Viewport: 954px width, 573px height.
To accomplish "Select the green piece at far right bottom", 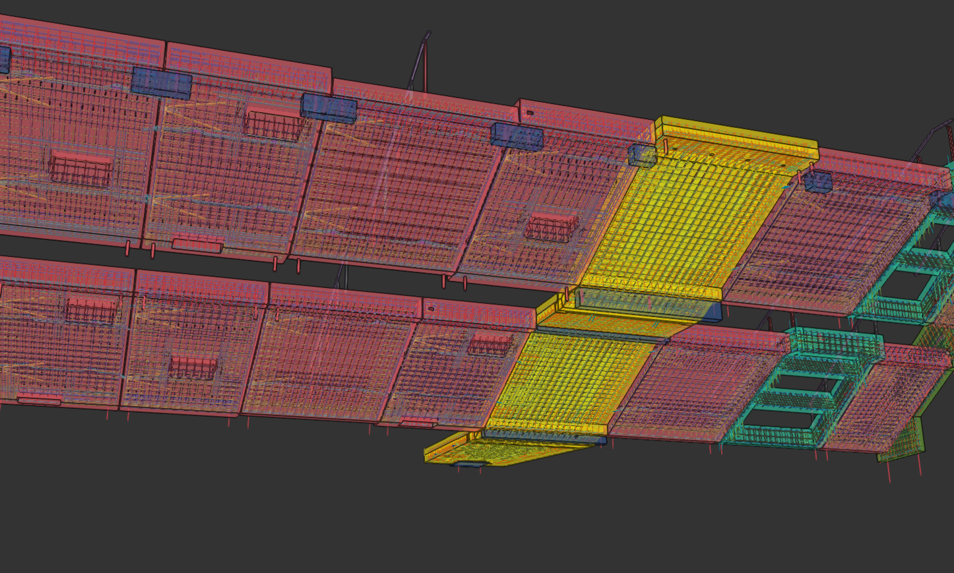I will pos(901,440).
